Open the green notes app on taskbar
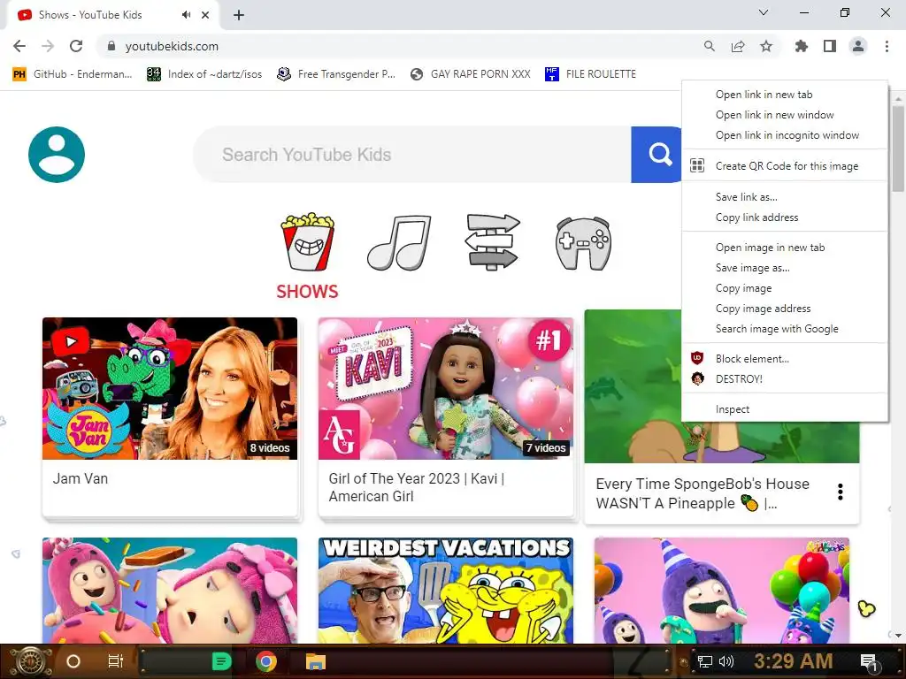This screenshot has height=679, width=906. tap(221, 661)
